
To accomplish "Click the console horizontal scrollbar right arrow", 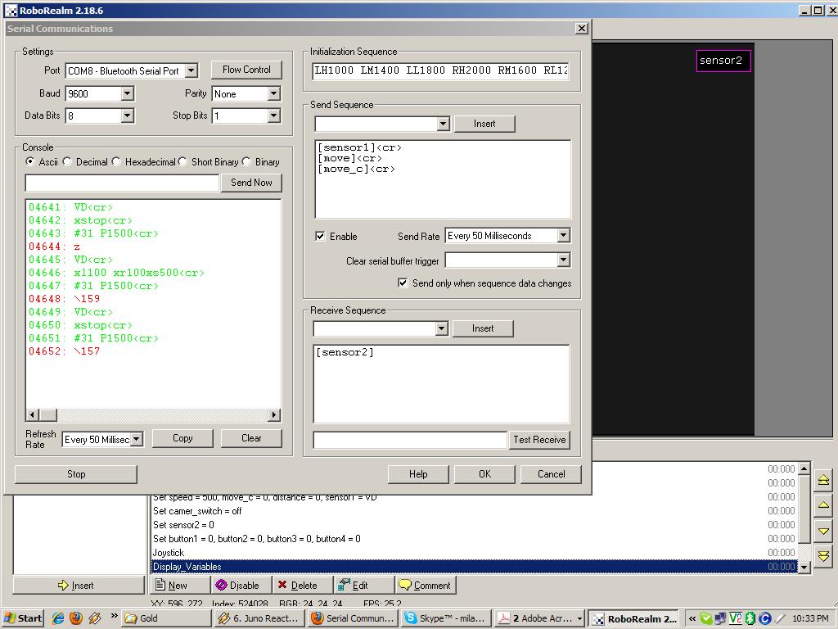I will [274, 415].
